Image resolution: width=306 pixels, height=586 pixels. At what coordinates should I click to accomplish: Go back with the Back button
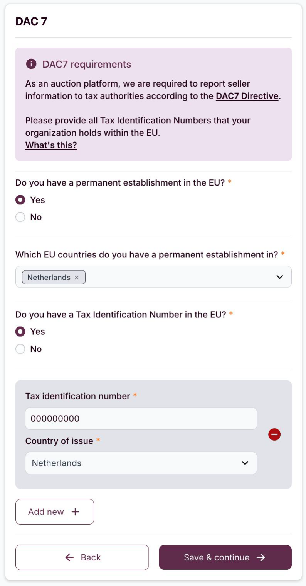click(82, 557)
